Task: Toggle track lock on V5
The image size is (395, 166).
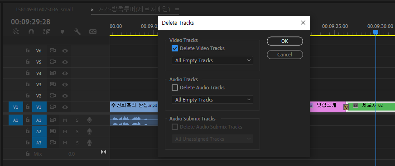Action: click(28, 62)
